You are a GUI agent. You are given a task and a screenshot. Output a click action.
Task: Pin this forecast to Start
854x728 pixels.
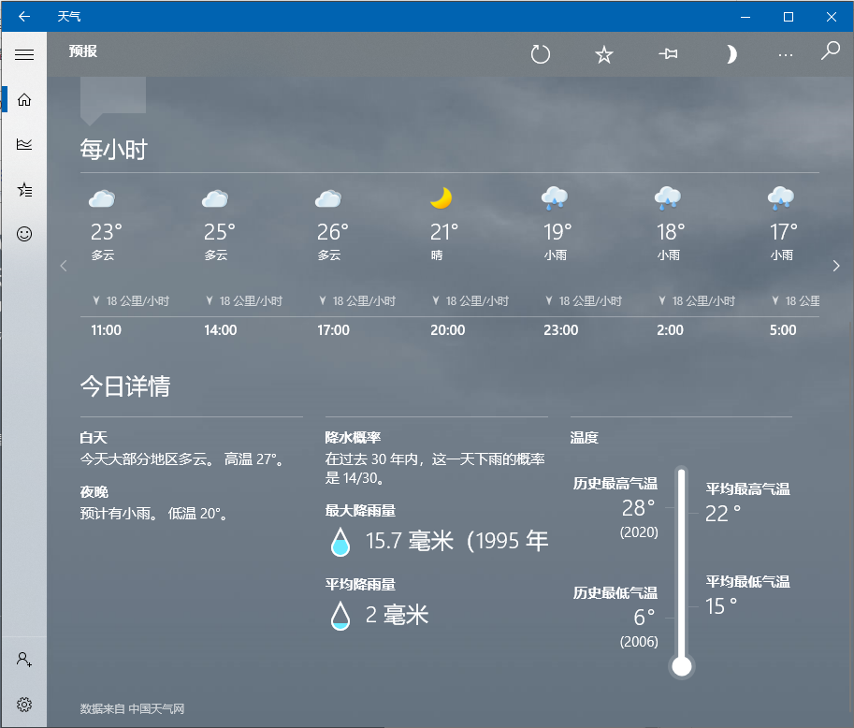coord(667,54)
